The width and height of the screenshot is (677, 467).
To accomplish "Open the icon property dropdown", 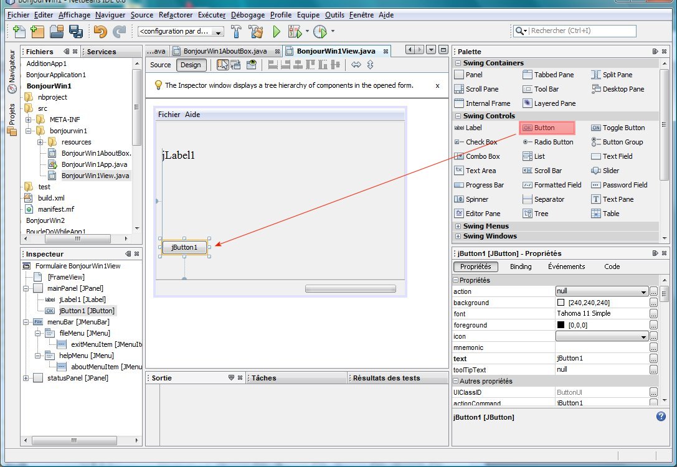I will (x=643, y=337).
